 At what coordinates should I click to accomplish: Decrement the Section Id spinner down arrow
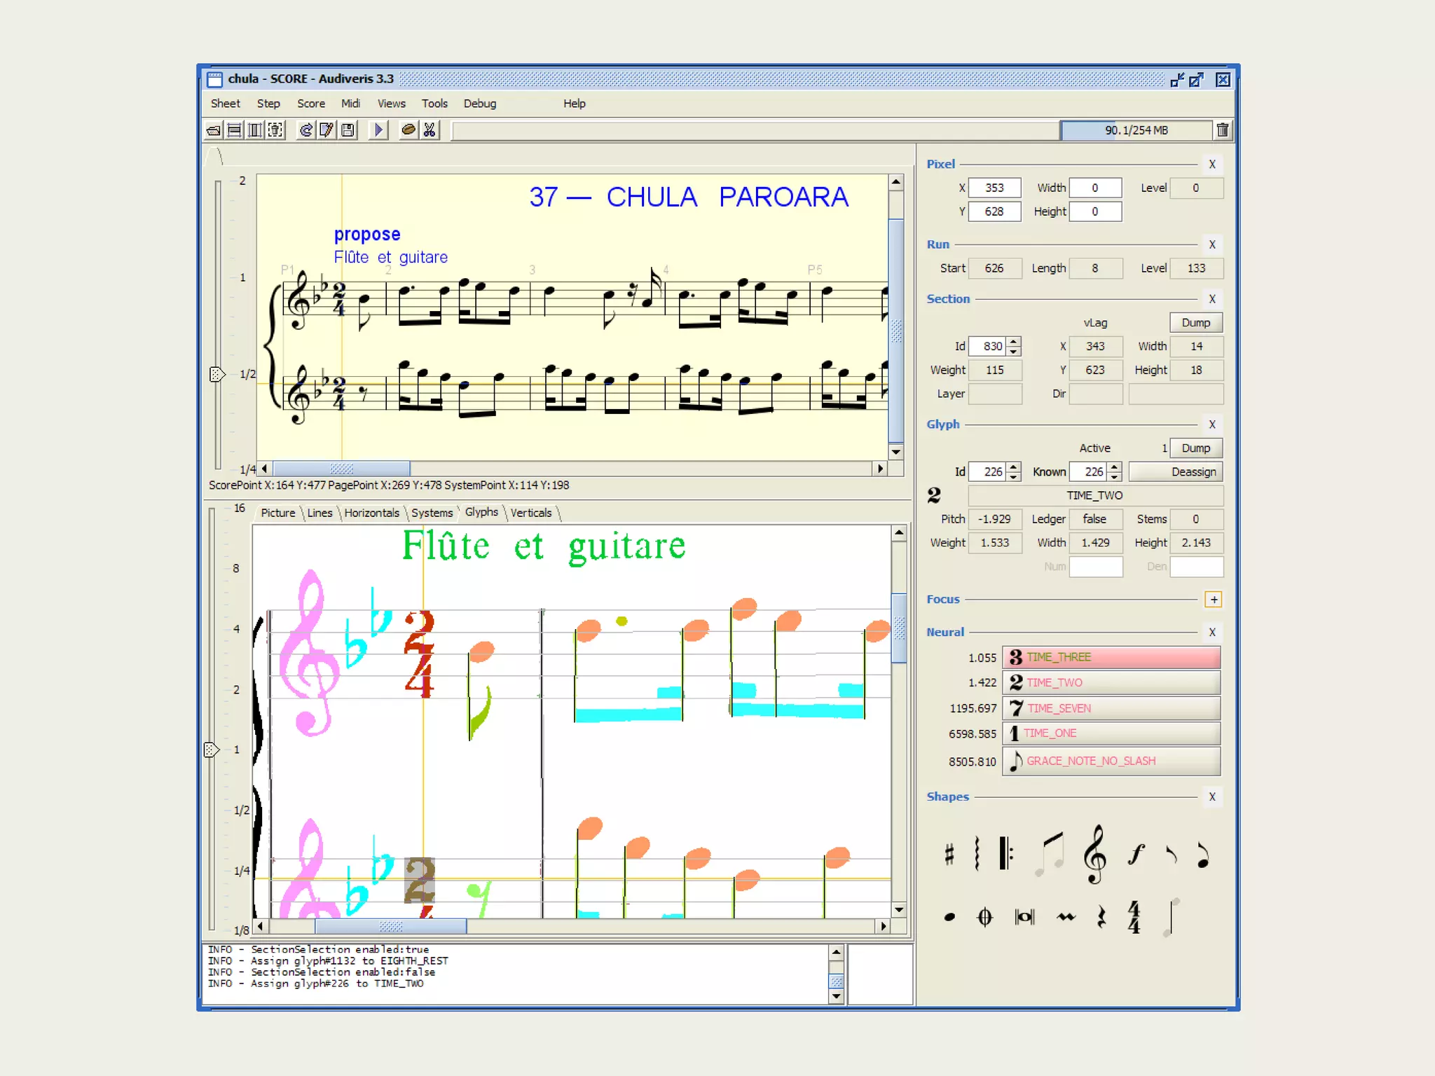1014,351
